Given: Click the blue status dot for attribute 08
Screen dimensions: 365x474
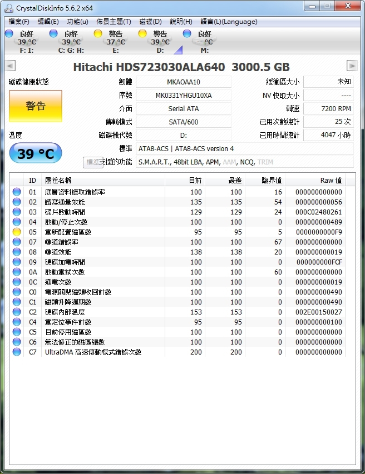Looking at the screenshot, I should 17,252.
